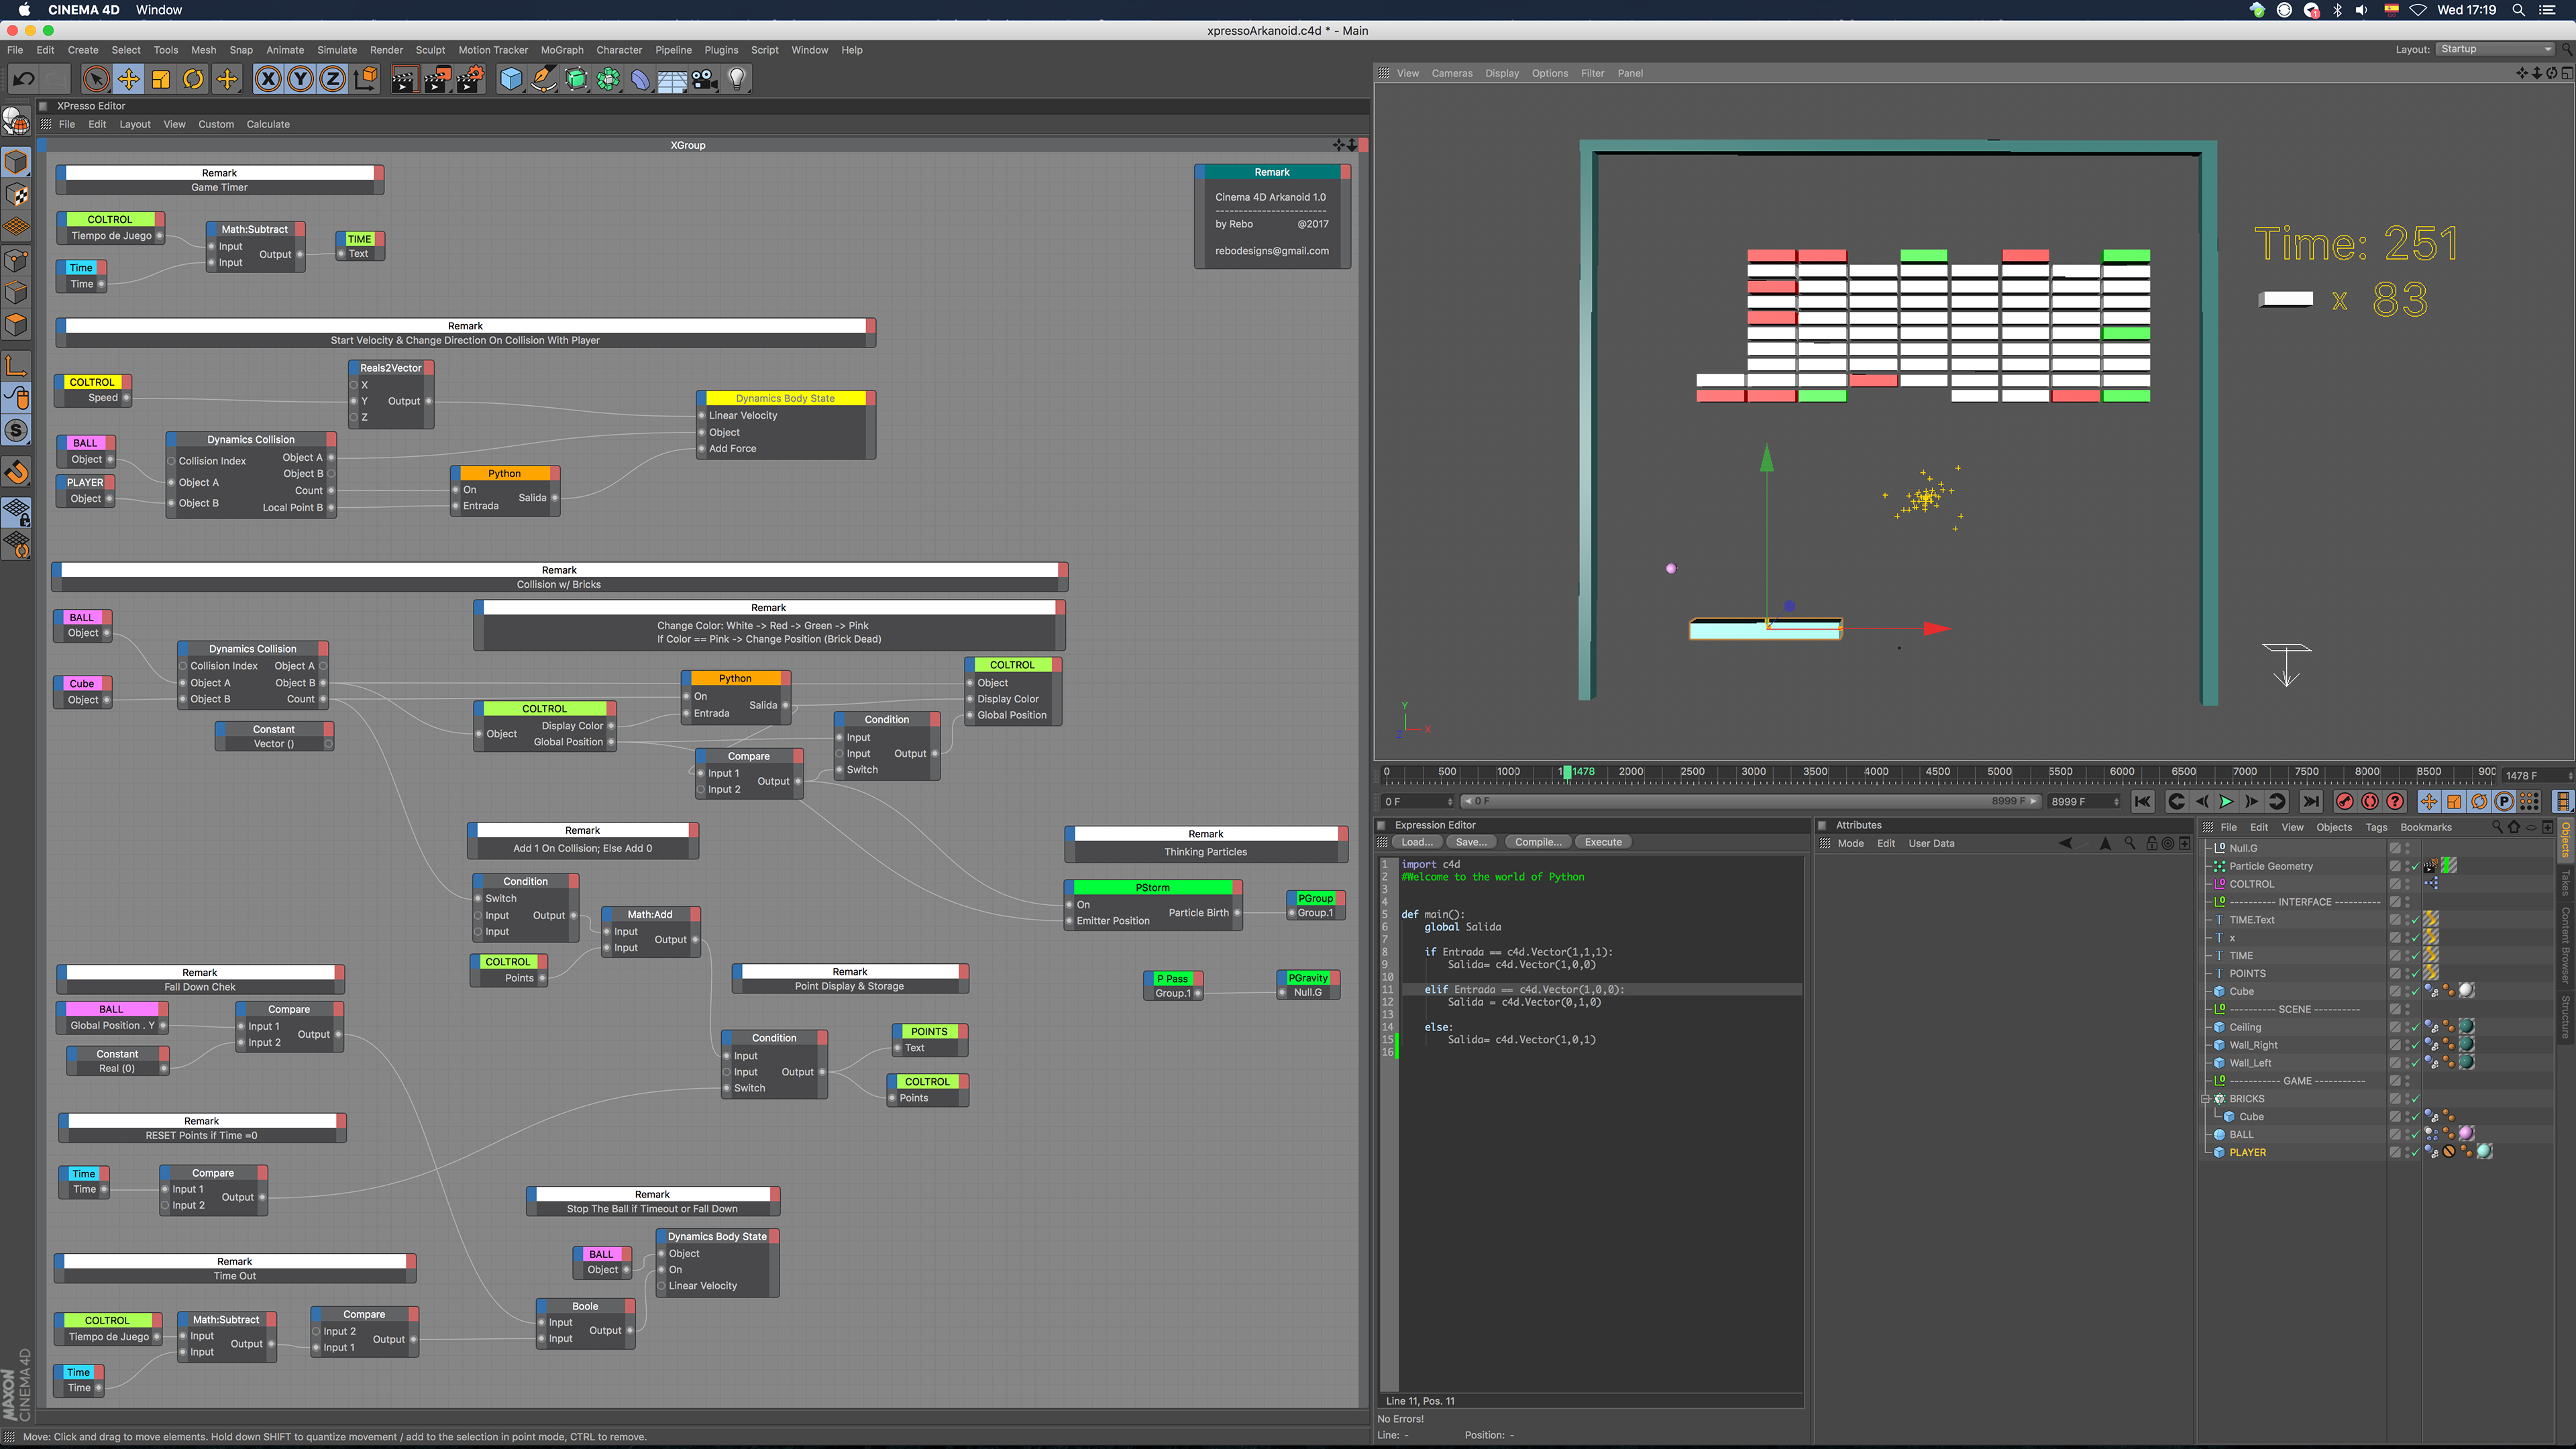Go to end of animation

(2310, 801)
